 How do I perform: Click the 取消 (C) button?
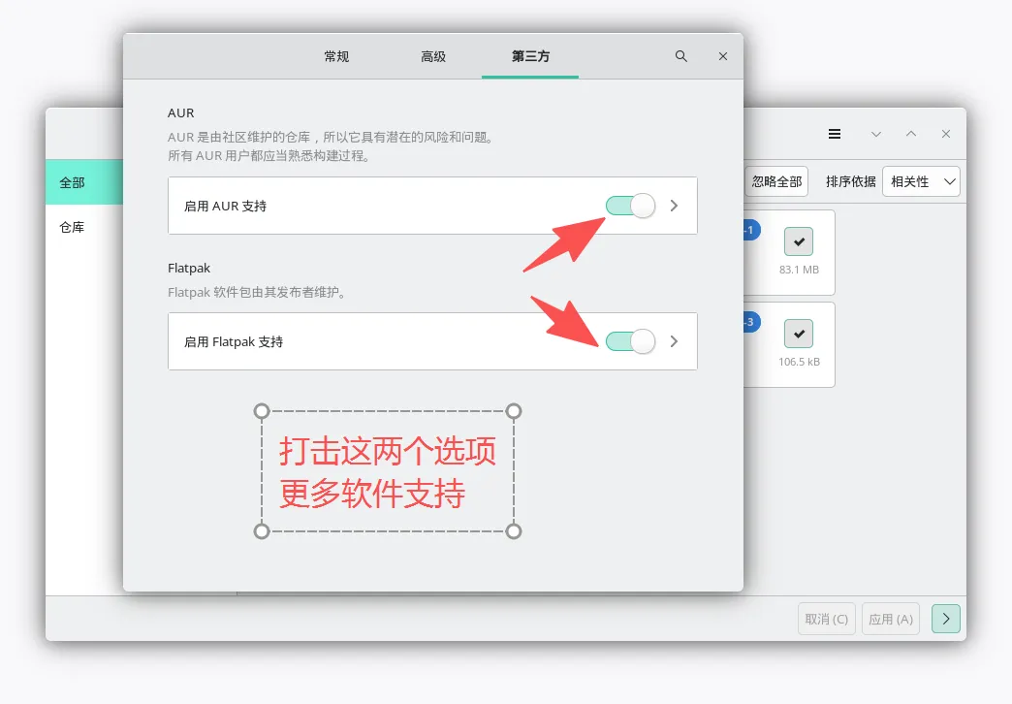[x=827, y=619]
